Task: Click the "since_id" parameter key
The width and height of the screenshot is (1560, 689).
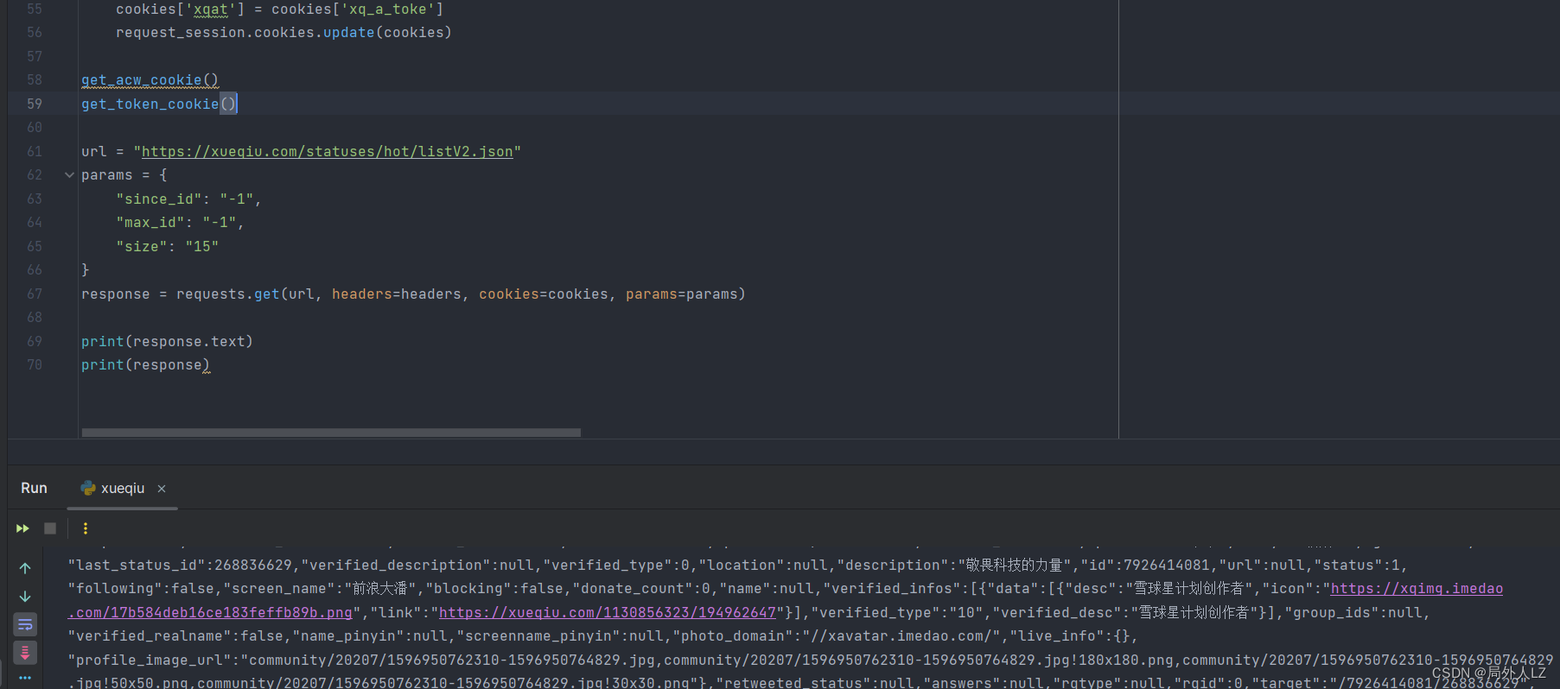Action: coord(159,199)
